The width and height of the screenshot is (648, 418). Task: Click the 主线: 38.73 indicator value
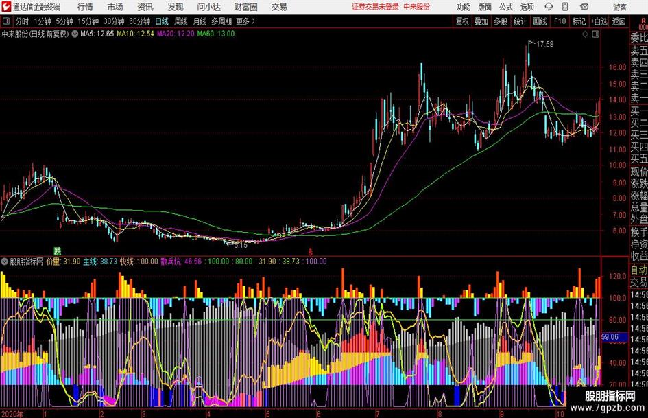coord(100,262)
